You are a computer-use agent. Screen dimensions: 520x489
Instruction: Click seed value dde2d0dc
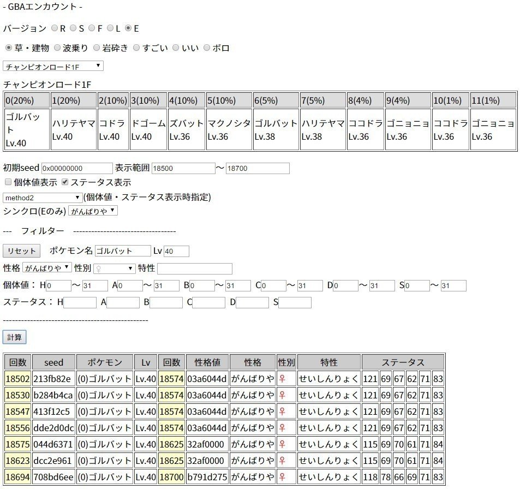point(53,428)
